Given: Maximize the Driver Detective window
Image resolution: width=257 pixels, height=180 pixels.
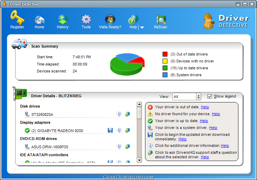Looking at the screenshot, I should (x=245, y=4).
